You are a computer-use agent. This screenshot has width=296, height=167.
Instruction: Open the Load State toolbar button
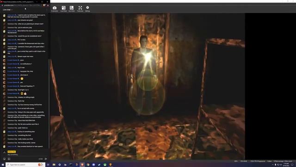63,9
